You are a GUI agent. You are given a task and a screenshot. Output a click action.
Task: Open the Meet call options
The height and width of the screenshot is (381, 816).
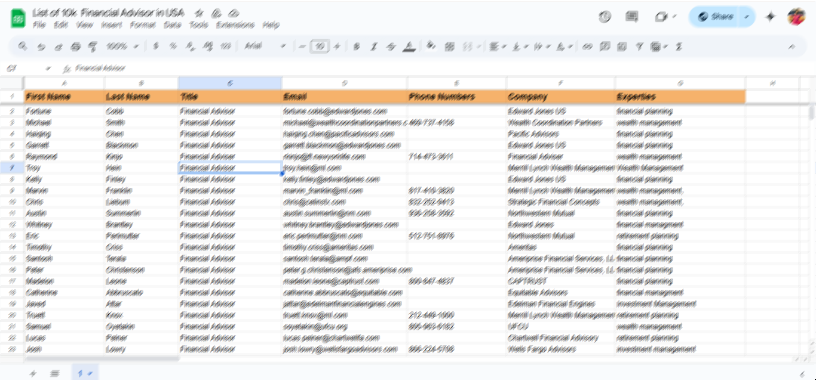point(665,17)
